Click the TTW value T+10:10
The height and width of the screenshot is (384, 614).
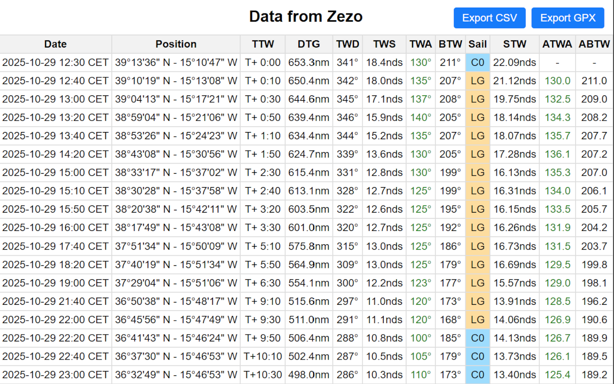click(263, 357)
